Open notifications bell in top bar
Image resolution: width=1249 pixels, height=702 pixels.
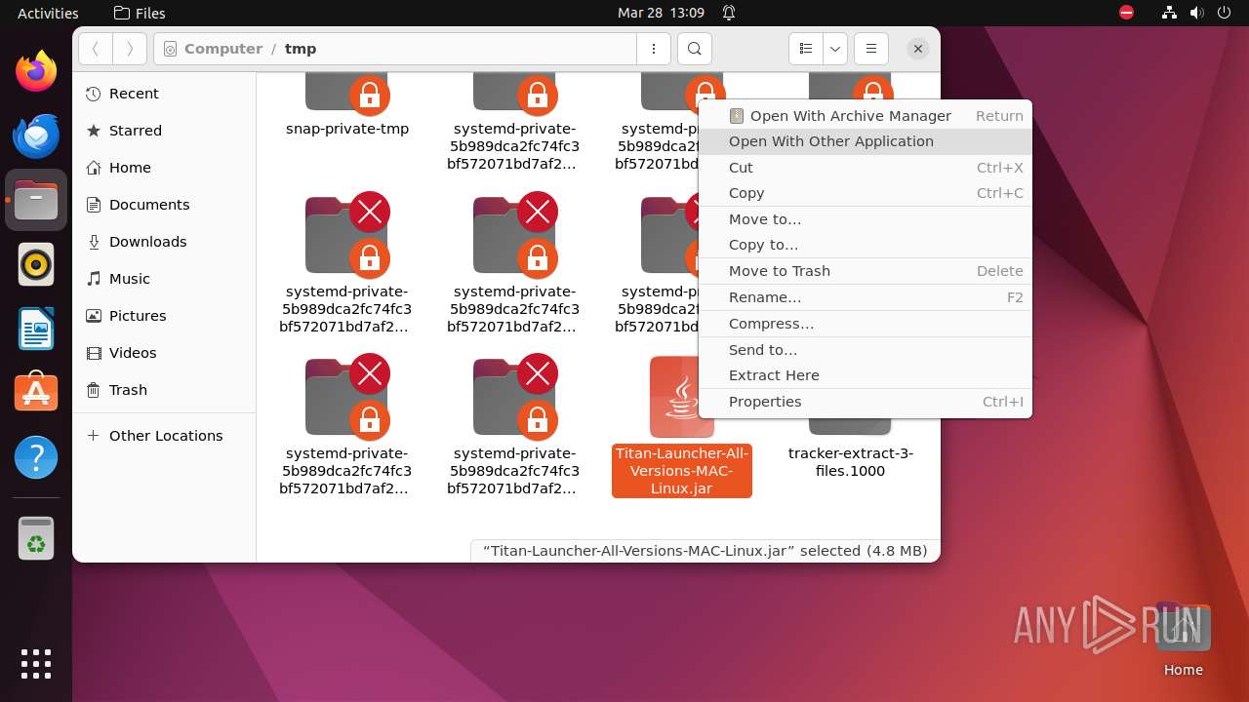[x=729, y=13]
